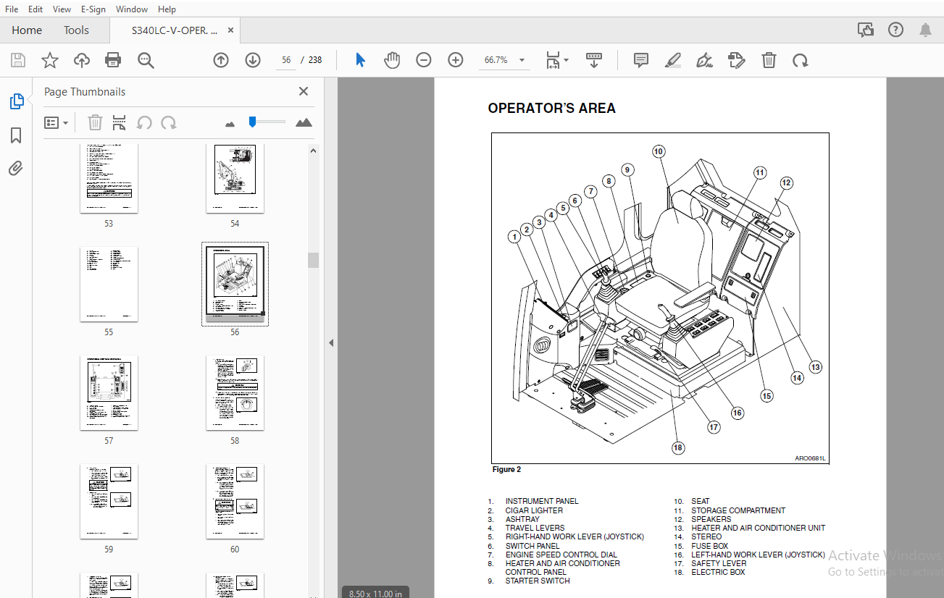This screenshot has height=598, width=944.
Task: Rotate thumbnails counterclockwise
Action: point(144,123)
